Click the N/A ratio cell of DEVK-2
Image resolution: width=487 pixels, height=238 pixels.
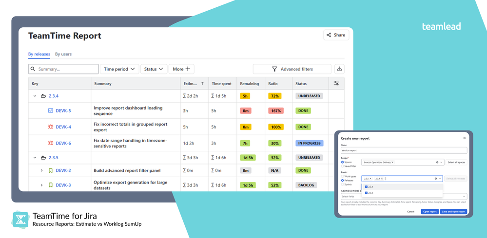coord(275,170)
